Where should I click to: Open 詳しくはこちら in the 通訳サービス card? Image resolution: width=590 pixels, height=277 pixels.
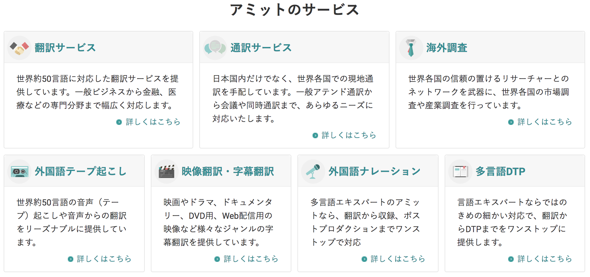coord(349,135)
